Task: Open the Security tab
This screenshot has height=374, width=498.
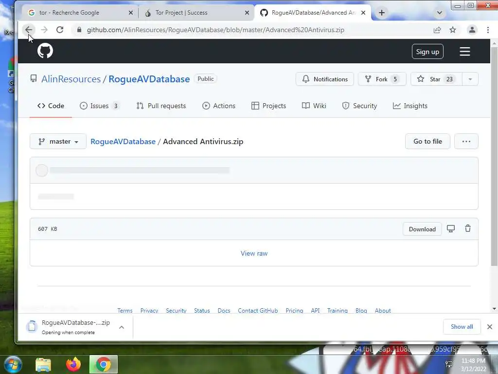Action: pyautogui.click(x=359, y=106)
